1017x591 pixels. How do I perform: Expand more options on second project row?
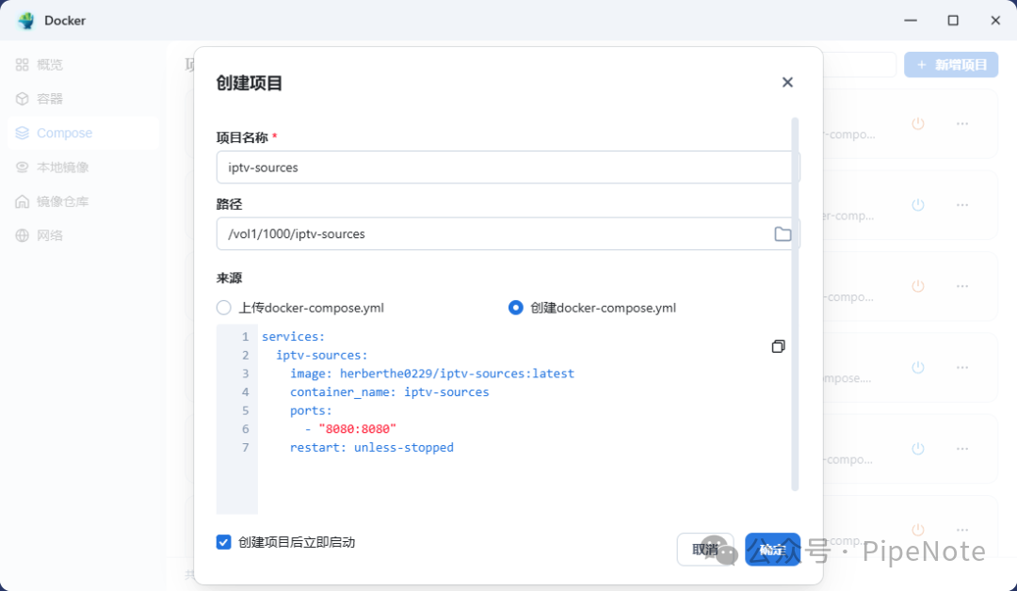click(x=961, y=205)
